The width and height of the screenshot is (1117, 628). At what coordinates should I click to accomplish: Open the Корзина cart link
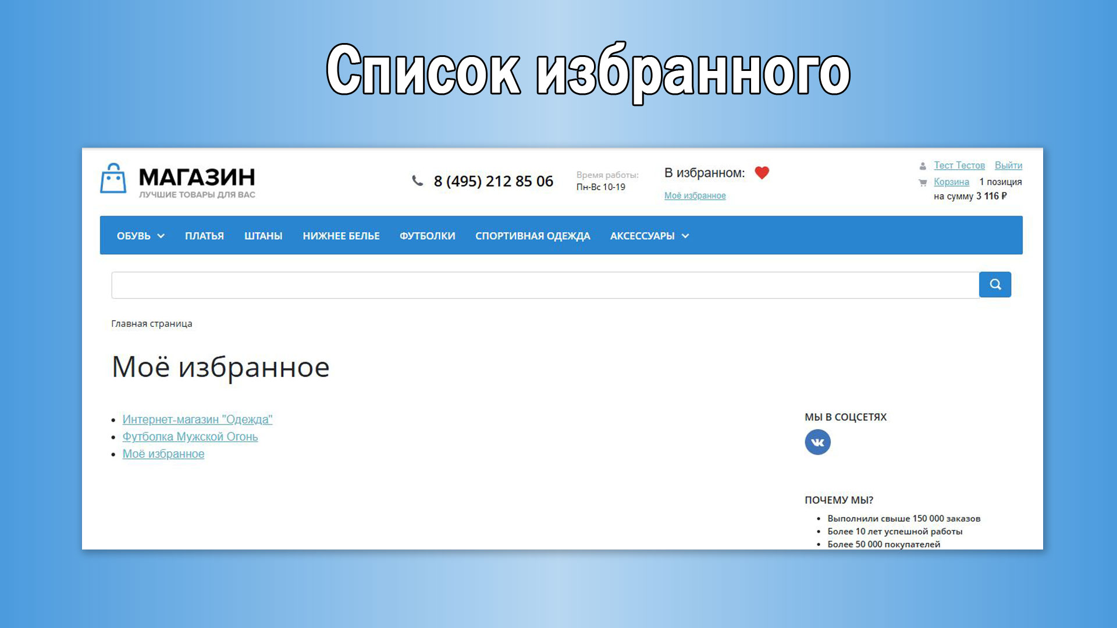951,182
